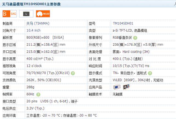176x119 pixels.
Task: Select the 215.0(横)×162.0(竖) mm opening area value
Action: coord(46,52)
